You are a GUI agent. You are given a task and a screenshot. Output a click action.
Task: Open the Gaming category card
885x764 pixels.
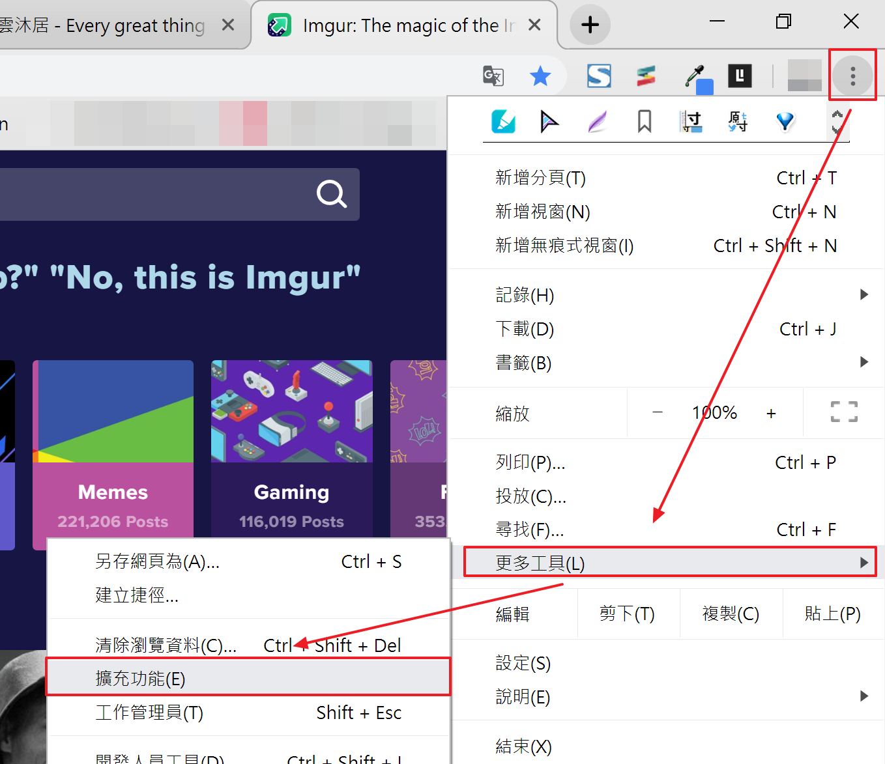click(291, 449)
